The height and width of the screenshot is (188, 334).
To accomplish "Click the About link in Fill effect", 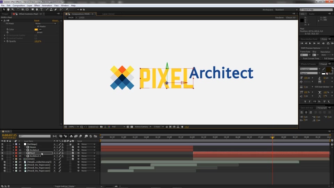I will click(x=55, y=21).
